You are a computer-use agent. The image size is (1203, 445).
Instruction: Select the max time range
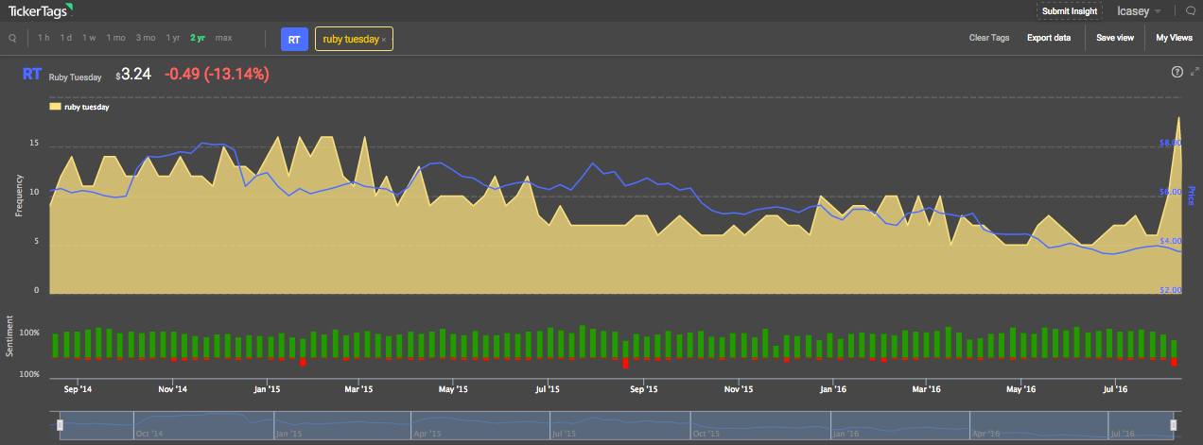point(223,38)
